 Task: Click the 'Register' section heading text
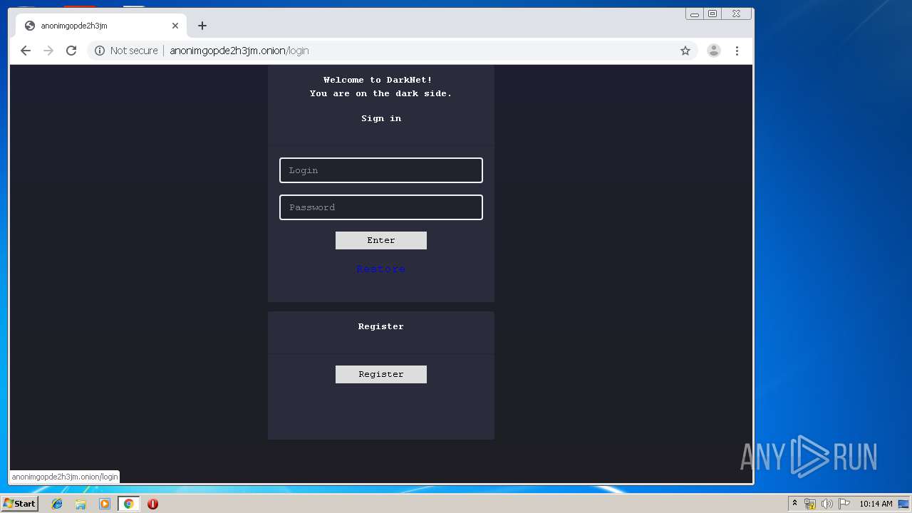[x=381, y=326]
